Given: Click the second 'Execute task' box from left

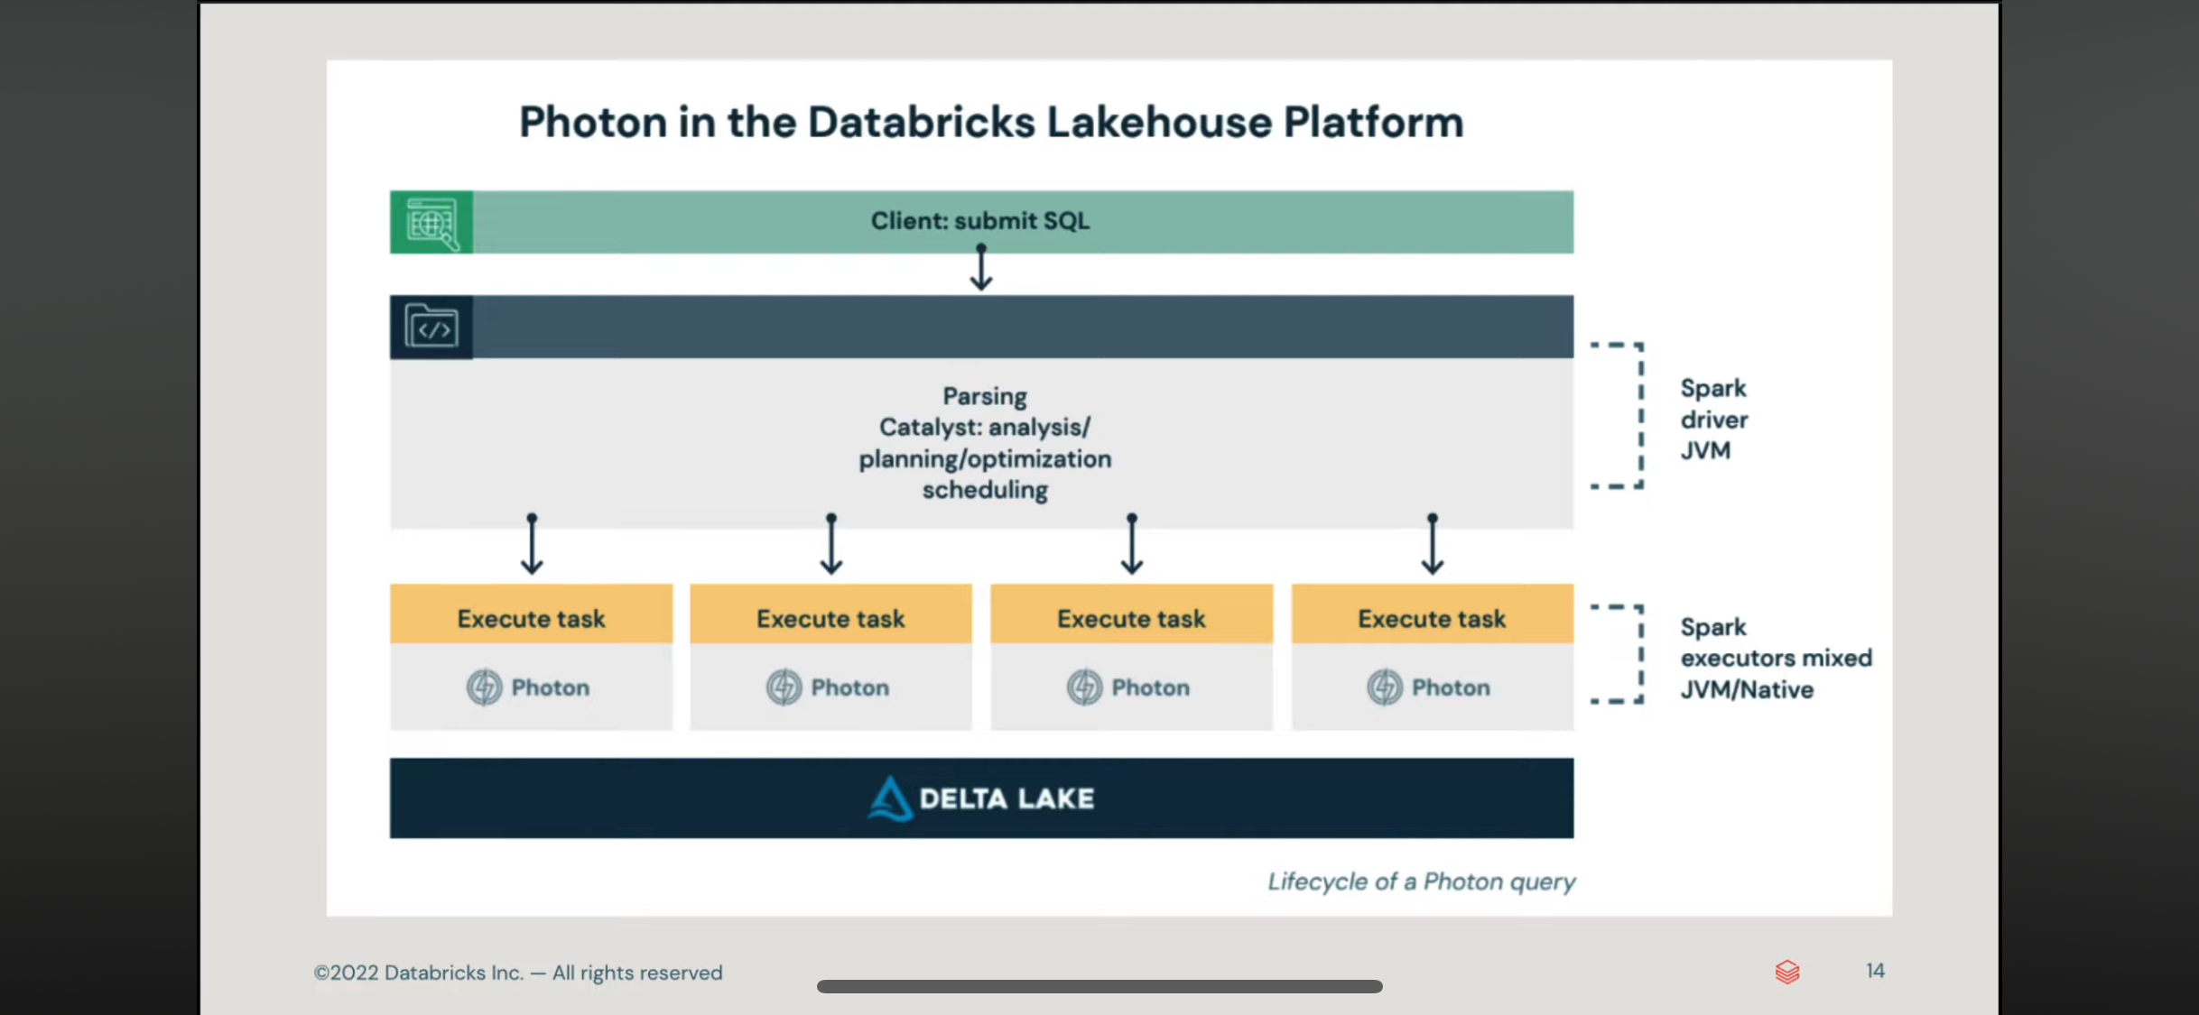Looking at the screenshot, I should [x=831, y=614].
